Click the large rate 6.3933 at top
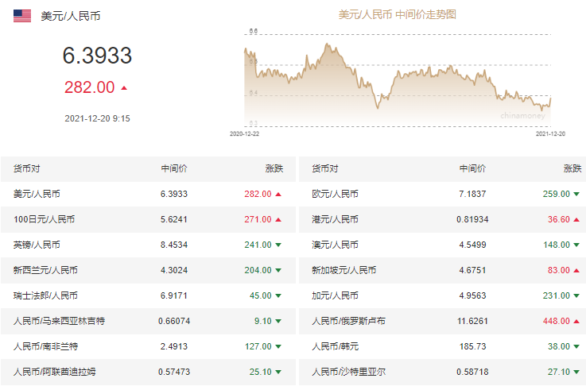586x386 pixels. (x=97, y=56)
